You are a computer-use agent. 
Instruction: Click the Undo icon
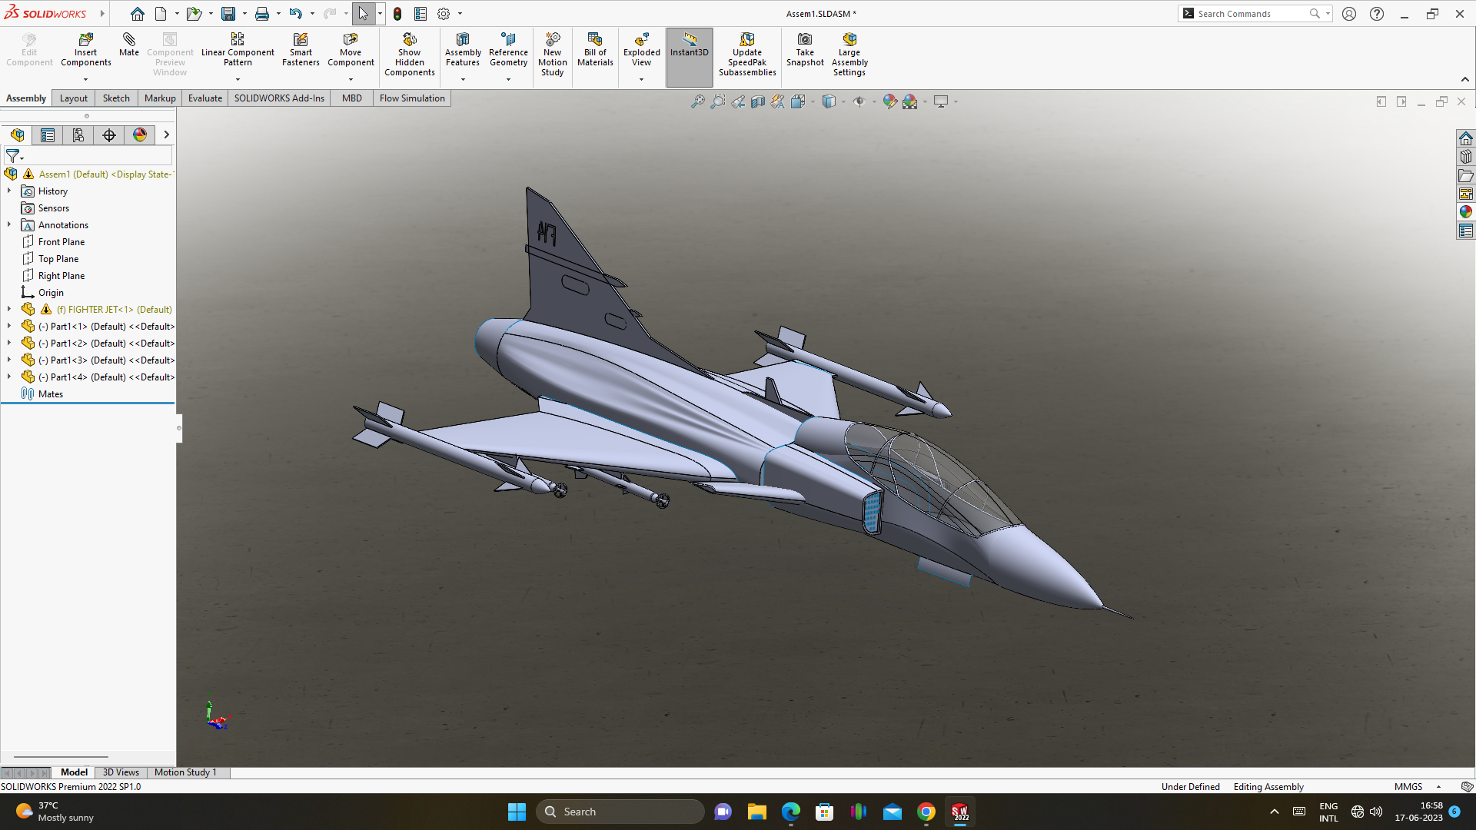[295, 14]
